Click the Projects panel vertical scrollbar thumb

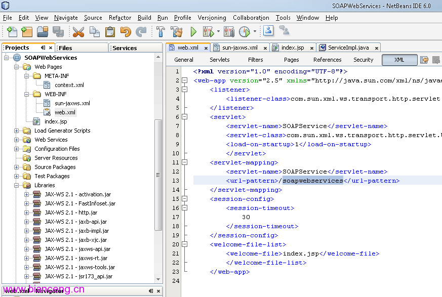(158, 175)
